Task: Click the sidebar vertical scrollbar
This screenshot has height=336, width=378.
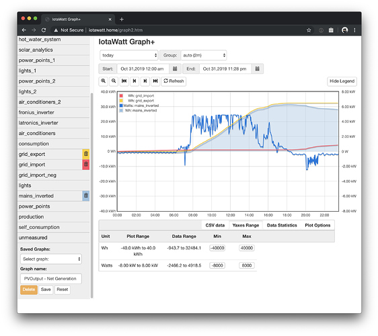Action: point(91,195)
